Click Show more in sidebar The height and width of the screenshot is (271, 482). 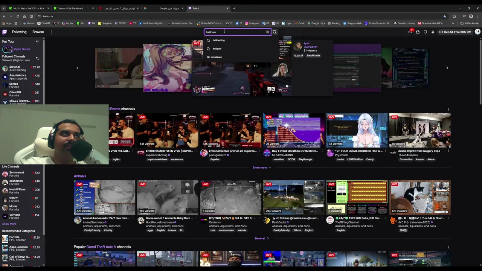(9, 224)
